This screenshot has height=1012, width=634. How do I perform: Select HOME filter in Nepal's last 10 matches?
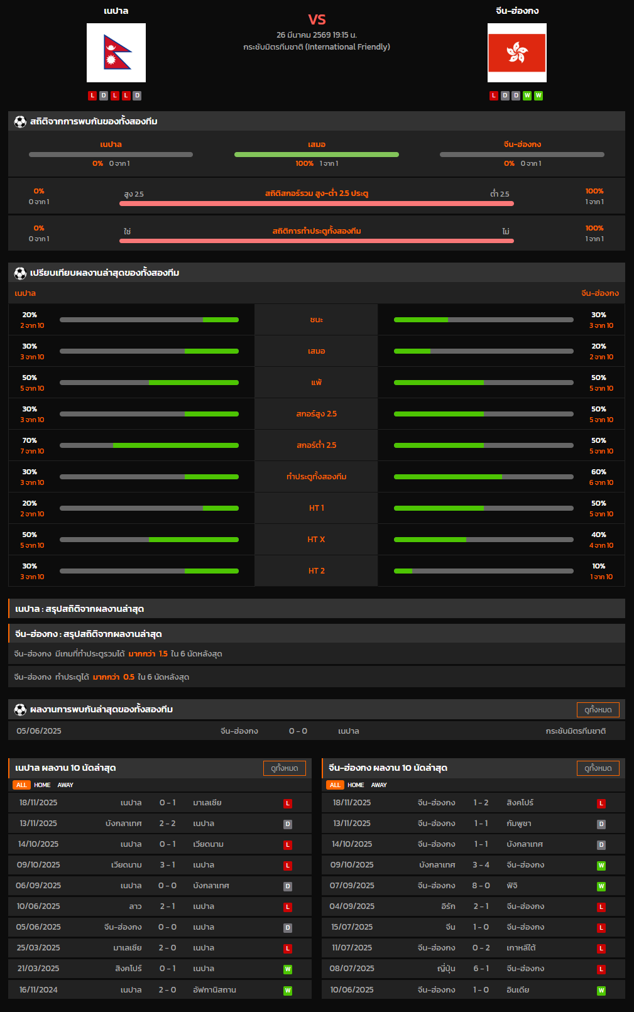(x=42, y=785)
